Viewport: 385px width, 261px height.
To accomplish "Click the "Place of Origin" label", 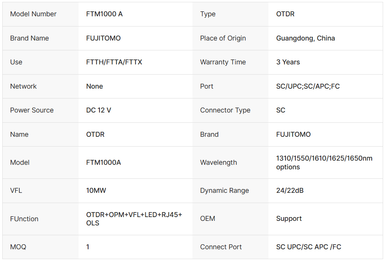I will coord(223,38).
